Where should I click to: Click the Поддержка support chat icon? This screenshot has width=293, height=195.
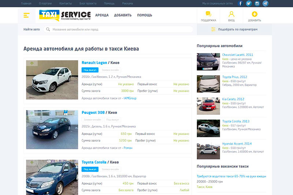[208, 14]
